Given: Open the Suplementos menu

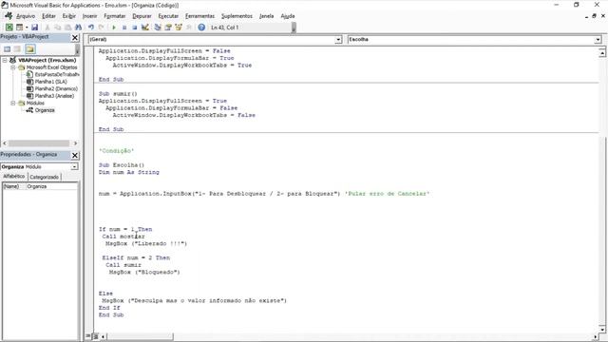Looking at the screenshot, I should (237, 16).
